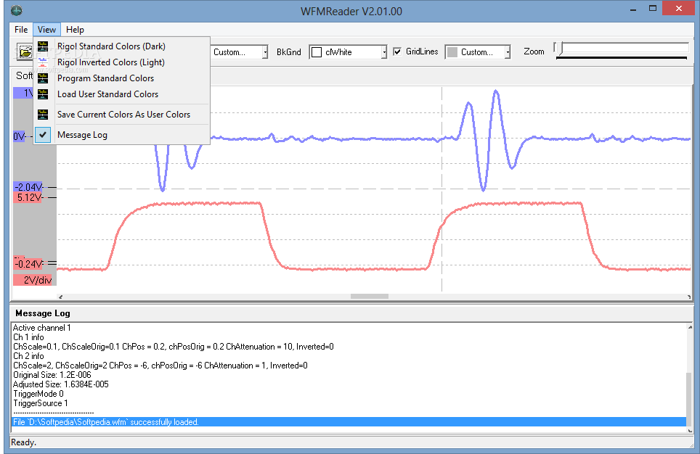Open the BkGnd clWhite color dropdown

tap(384, 52)
